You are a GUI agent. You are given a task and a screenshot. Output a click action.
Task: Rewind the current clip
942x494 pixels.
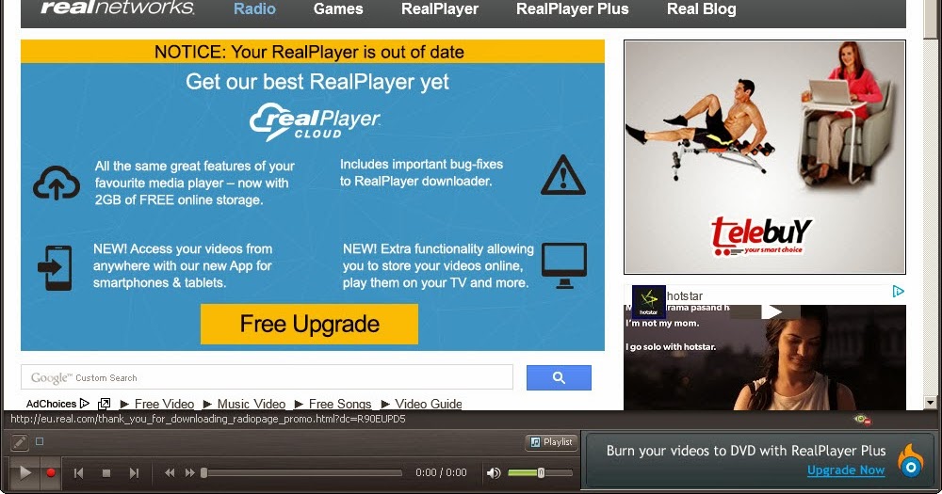[x=170, y=473]
